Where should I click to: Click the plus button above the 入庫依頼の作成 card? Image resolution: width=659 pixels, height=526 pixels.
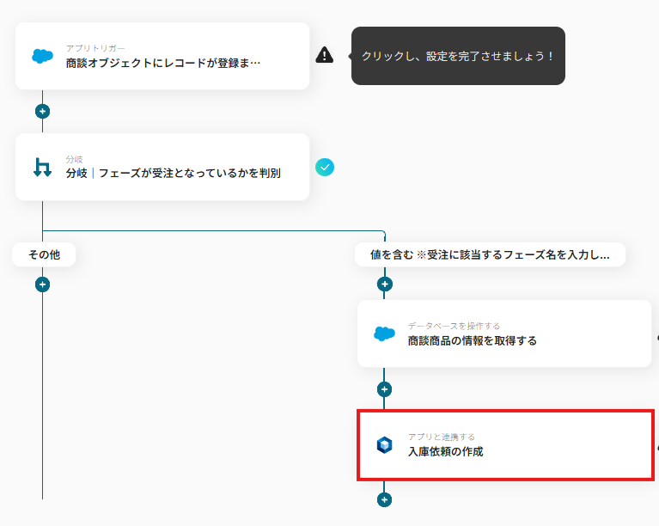coord(385,389)
